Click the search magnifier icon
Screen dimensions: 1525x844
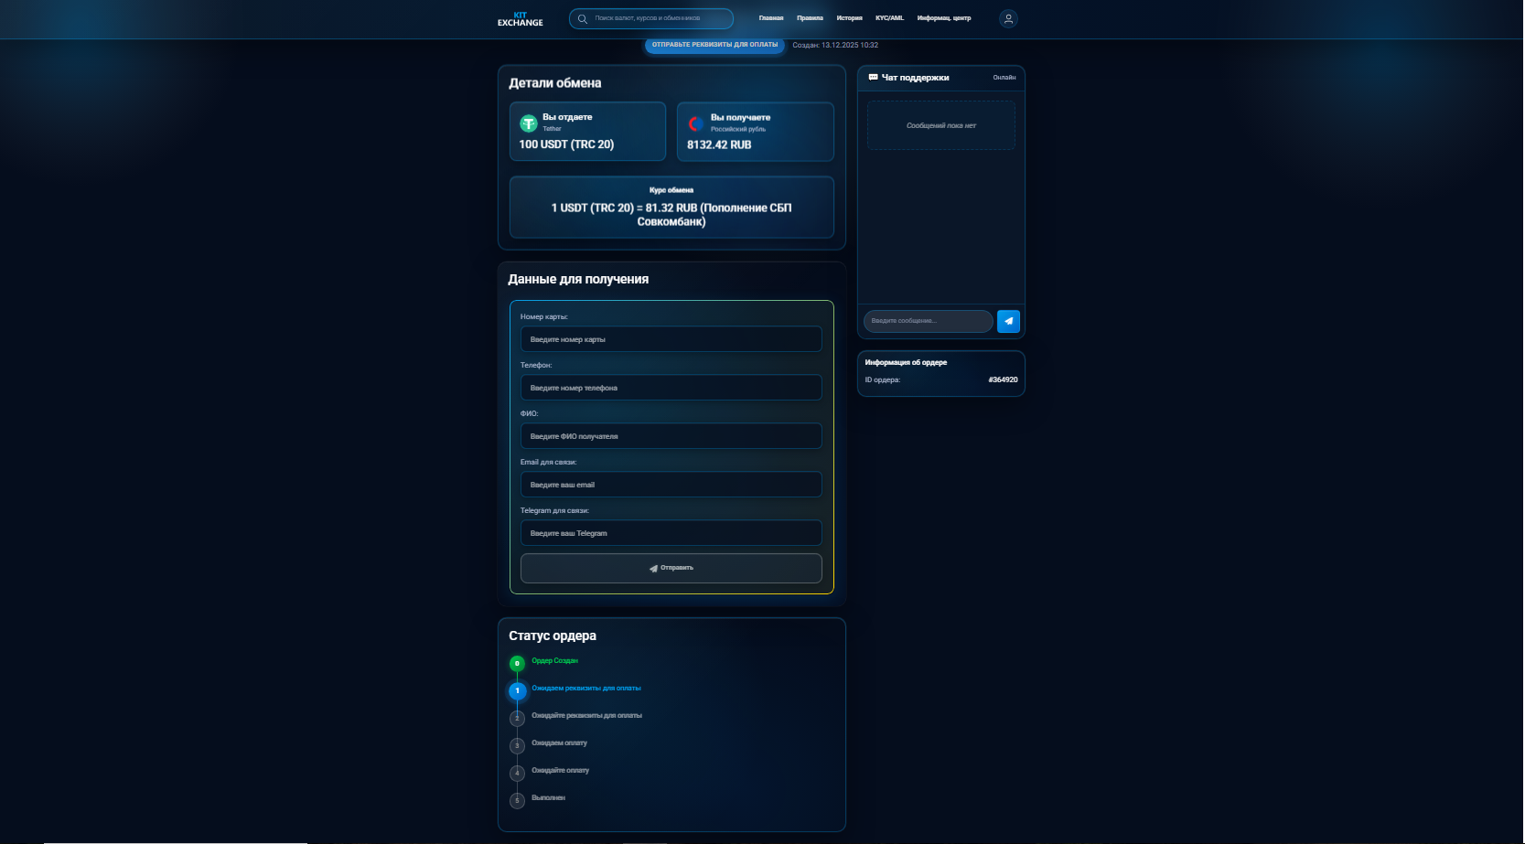[583, 18]
